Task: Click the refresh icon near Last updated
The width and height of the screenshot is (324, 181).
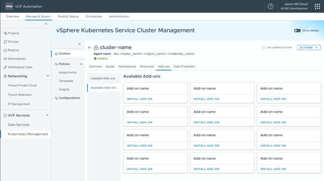Action: (x=263, y=47)
